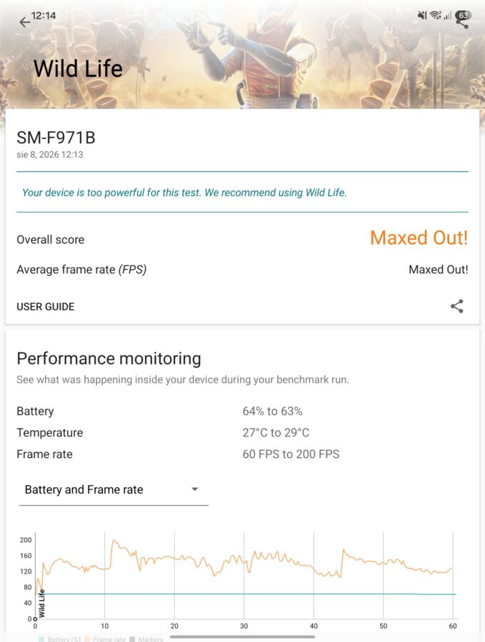This screenshot has width=485, height=642.
Task: Tap the back arrow icon
Action: pyautogui.click(x=24, y=22)
